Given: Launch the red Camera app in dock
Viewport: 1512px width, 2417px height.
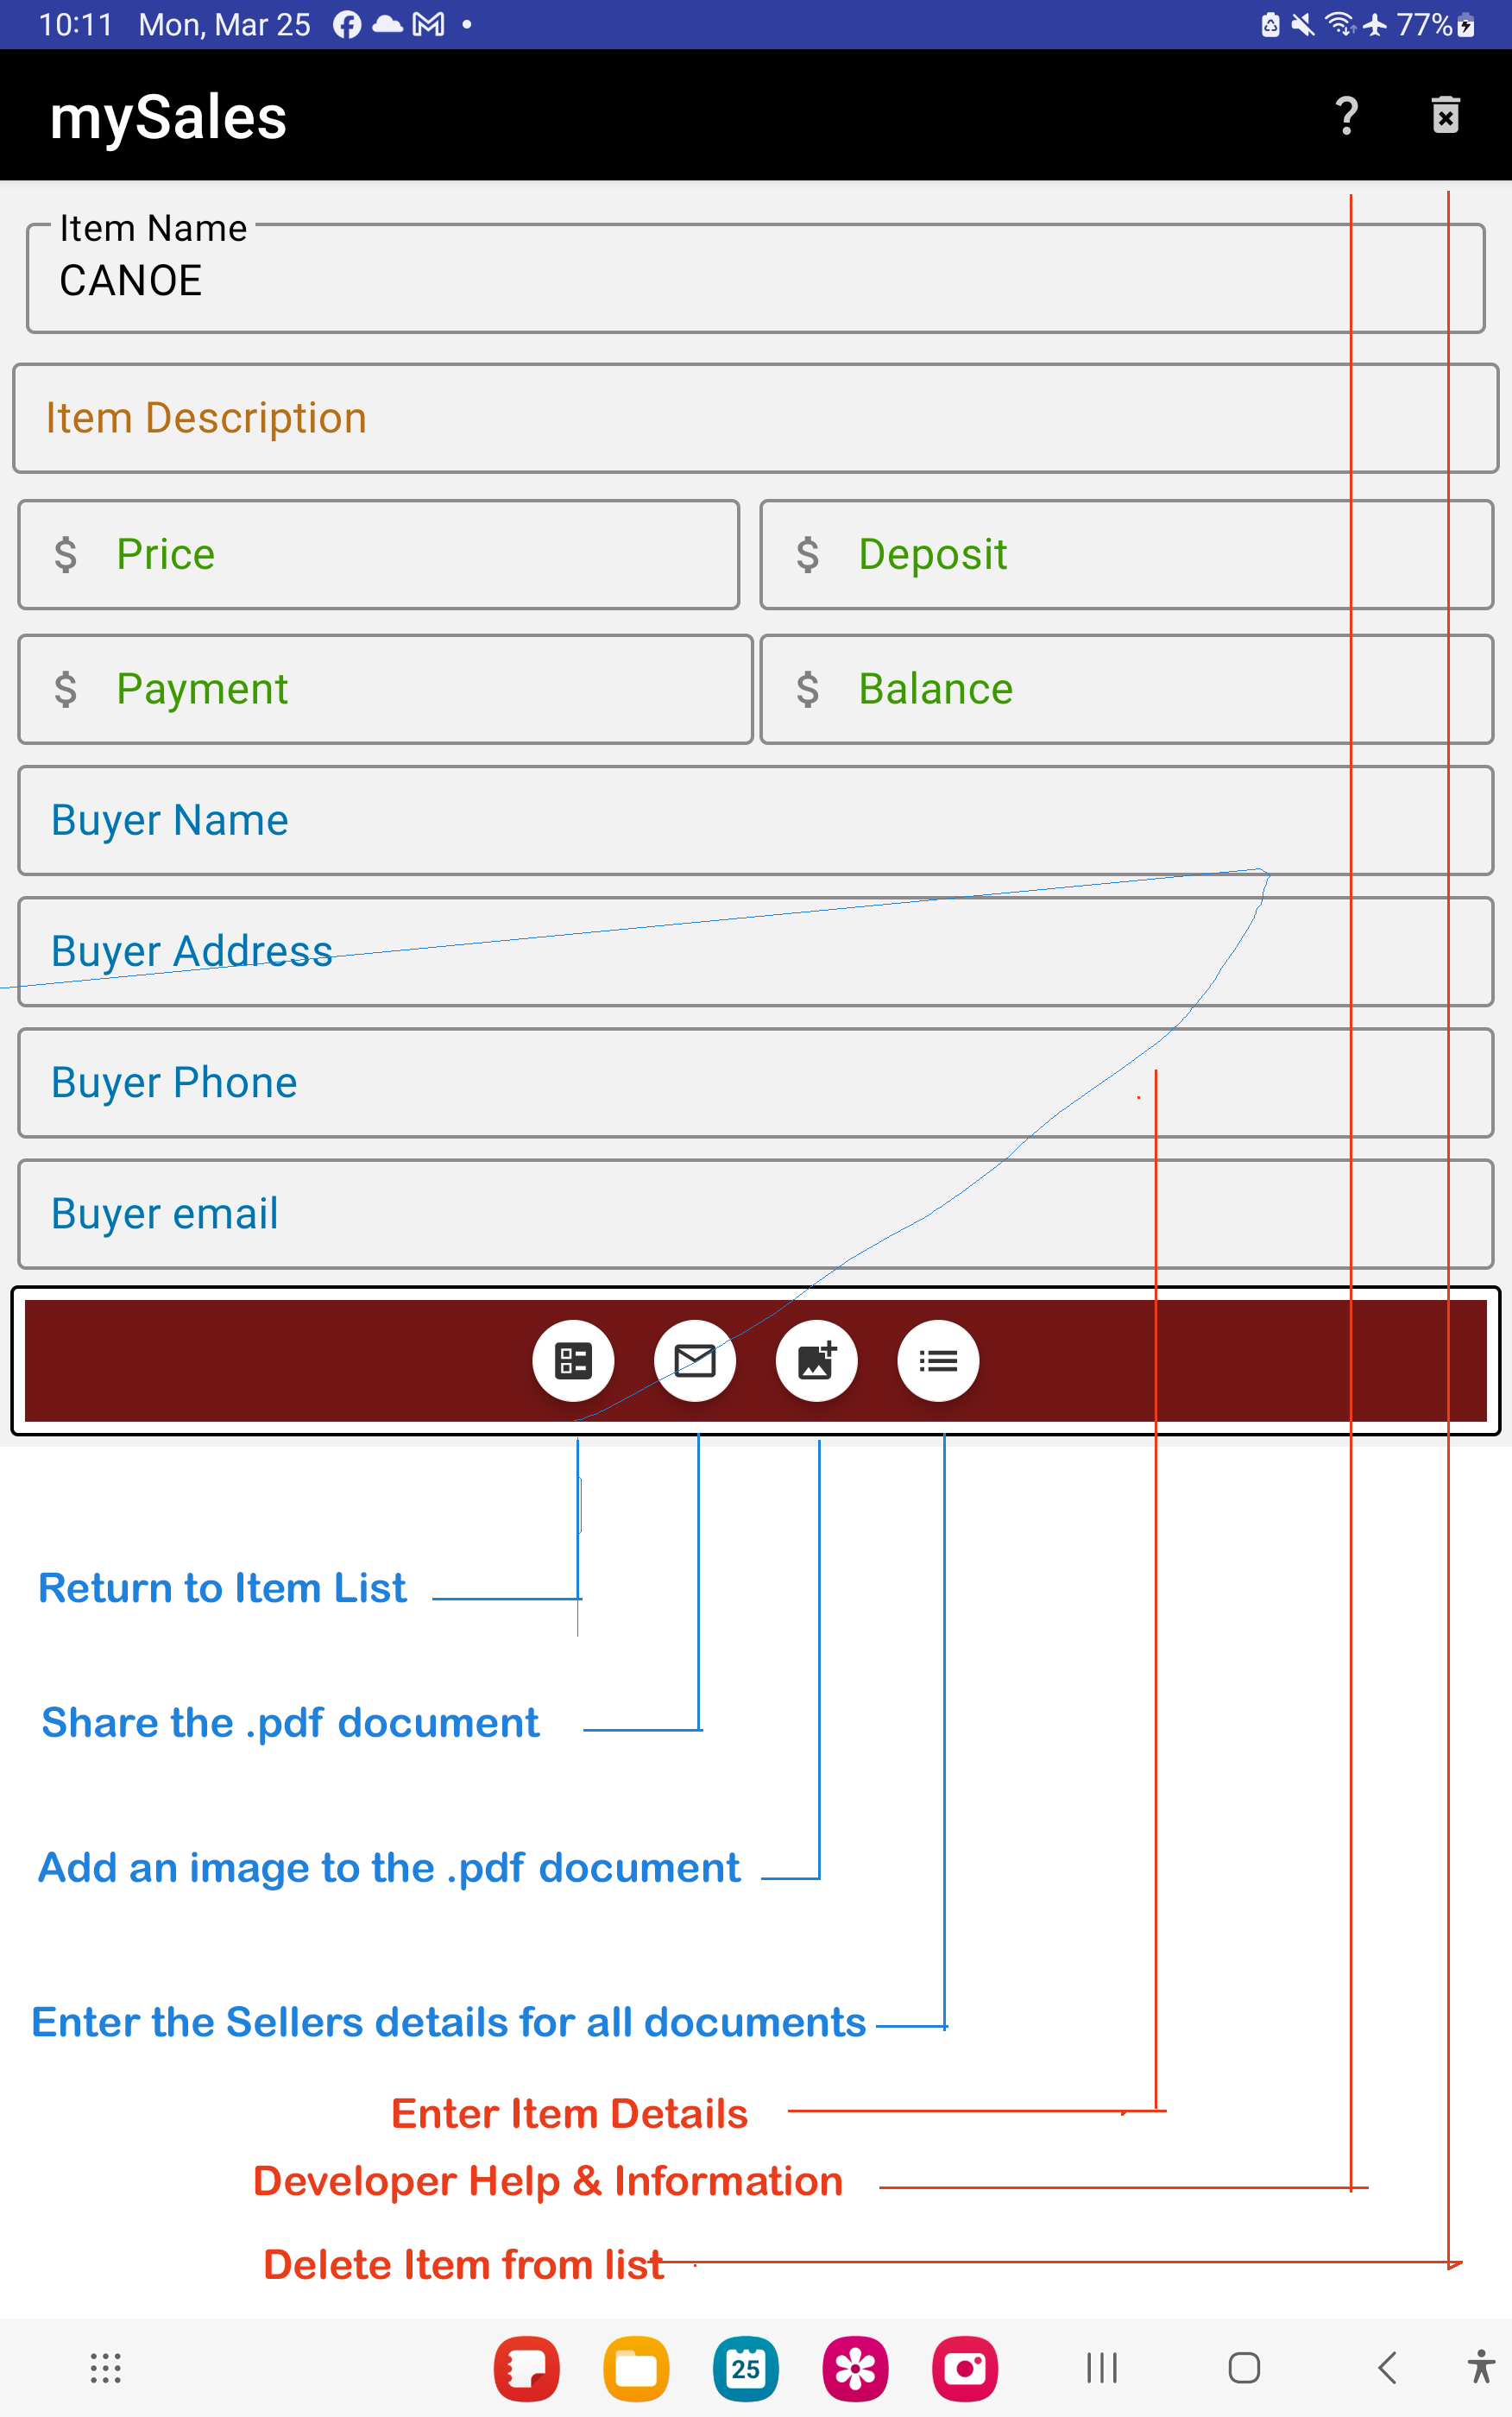Looking at the screenshot, I should tap(965, 2367).
